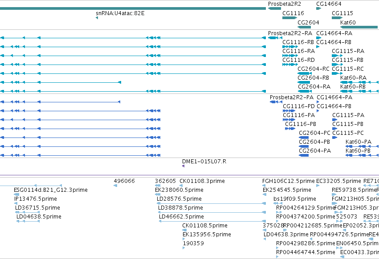Click the CG1116-RA transcript label
The width and height of the screenshot is (379, 259).
point(298,51)
